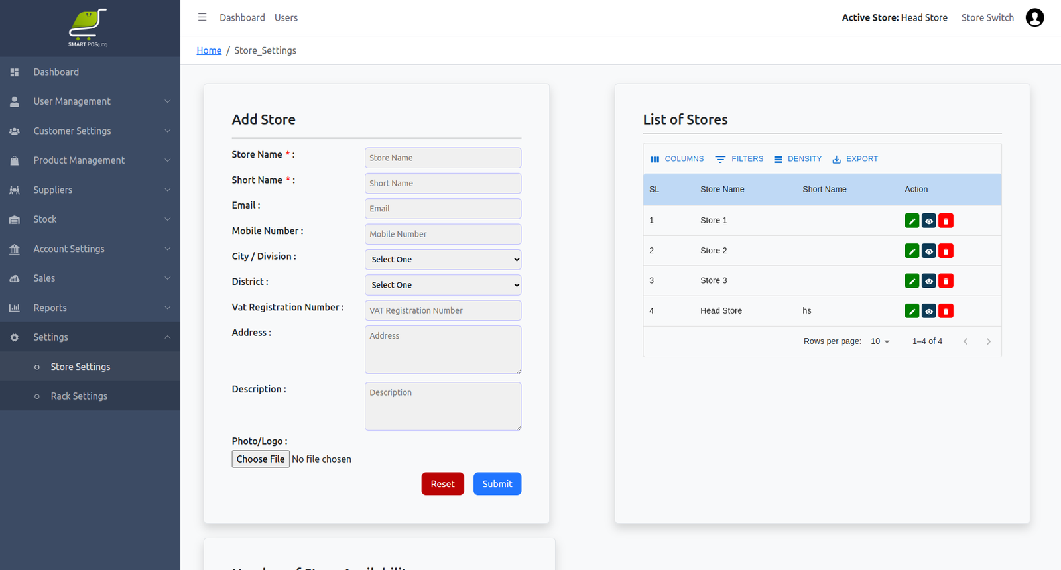The height and width of the screenshot is (570, 1061).
Task: Expand Reports chevron
Action: (168, 308)
